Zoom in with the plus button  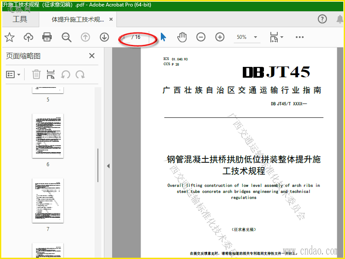[220, 37]
